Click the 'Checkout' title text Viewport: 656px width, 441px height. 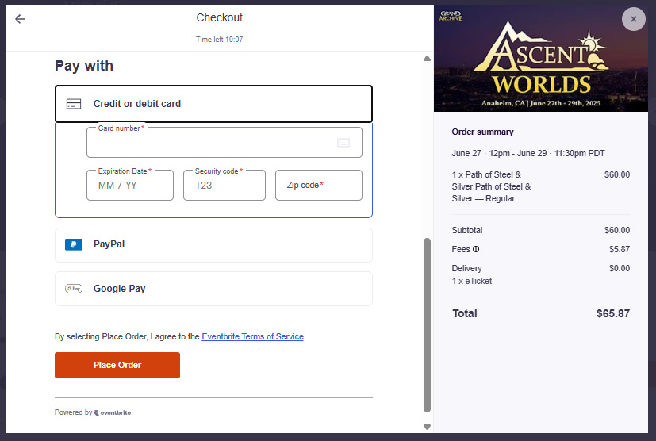pyautogui.click(x=219, y=17)
